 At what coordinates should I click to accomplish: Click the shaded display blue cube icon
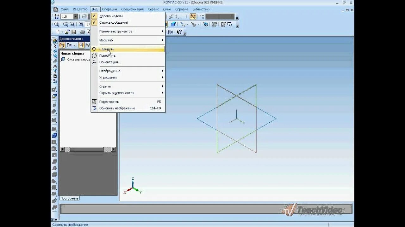(173, 24)
